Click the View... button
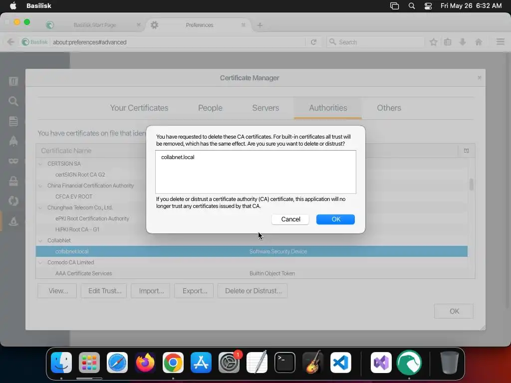Image resolution: width=511 pixels, height=383 pixels. click(57, 291)
